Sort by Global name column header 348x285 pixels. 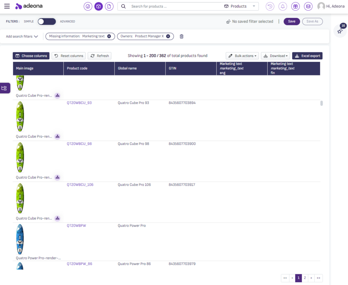coord(140,68)
